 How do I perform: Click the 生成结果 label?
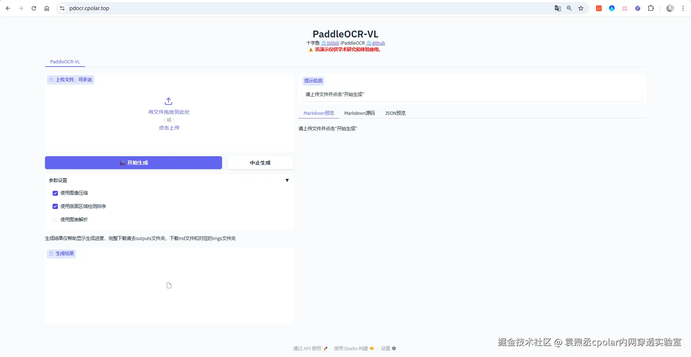(62, 254)
